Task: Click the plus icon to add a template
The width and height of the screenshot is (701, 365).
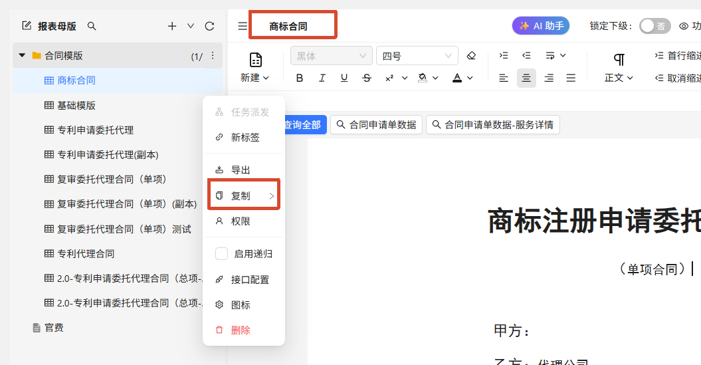Action: [x=172, y=26]
